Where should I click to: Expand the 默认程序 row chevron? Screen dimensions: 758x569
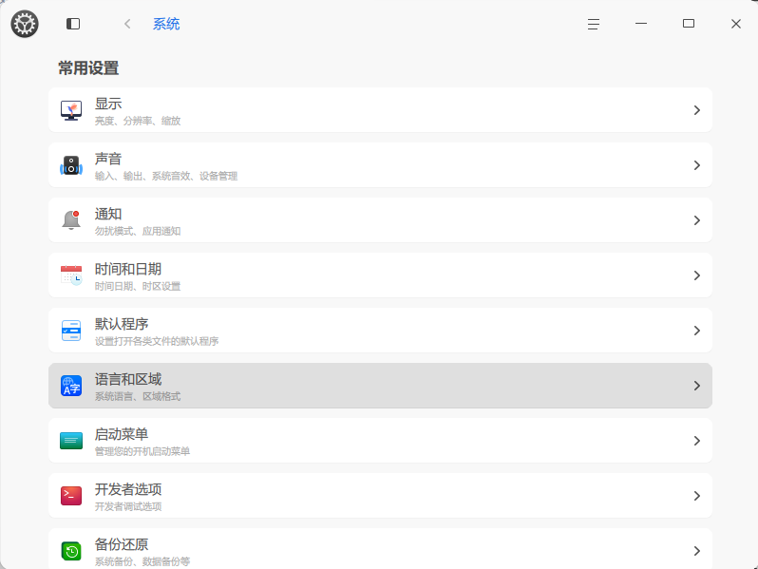(696, 331)
